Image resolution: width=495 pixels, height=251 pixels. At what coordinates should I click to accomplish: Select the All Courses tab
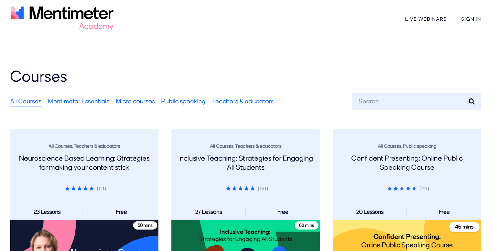[26, 101]
